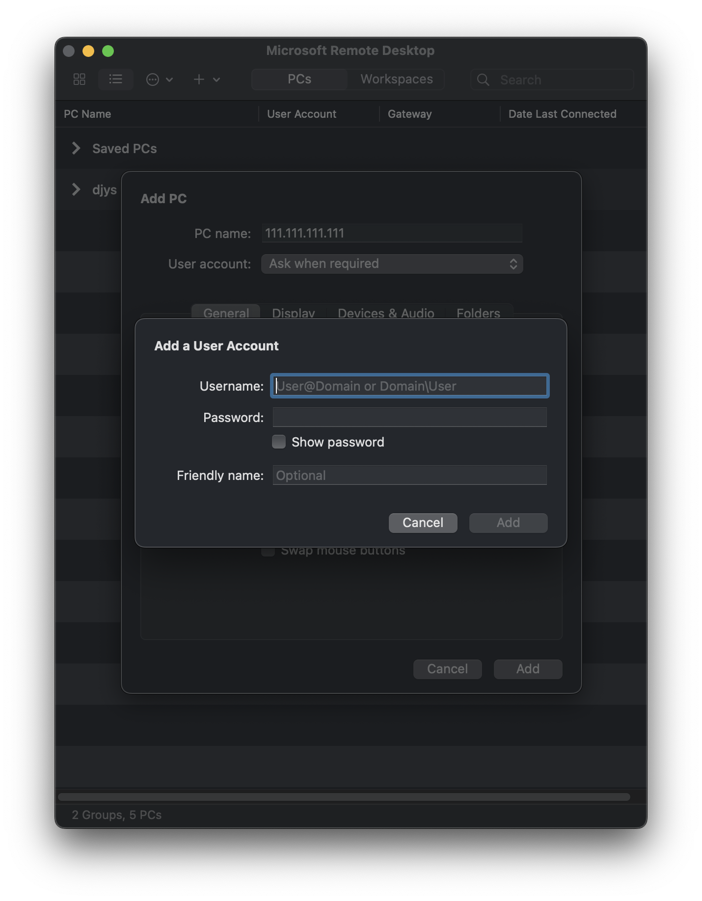Click the yellow minimize window button

88,51
